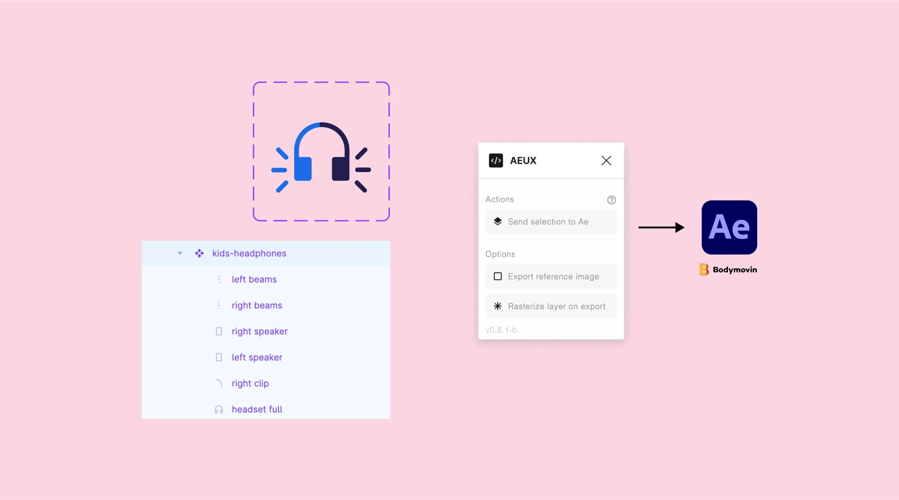Select the left beams layer

266,279
